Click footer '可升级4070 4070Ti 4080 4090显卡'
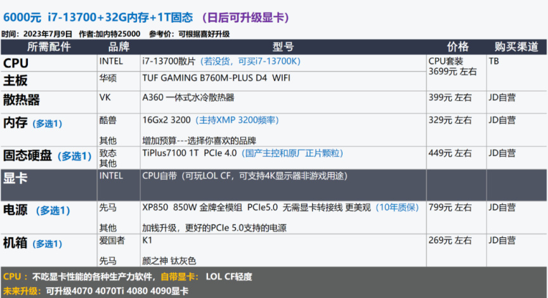 pyautogui.click(x=117, y=291)
